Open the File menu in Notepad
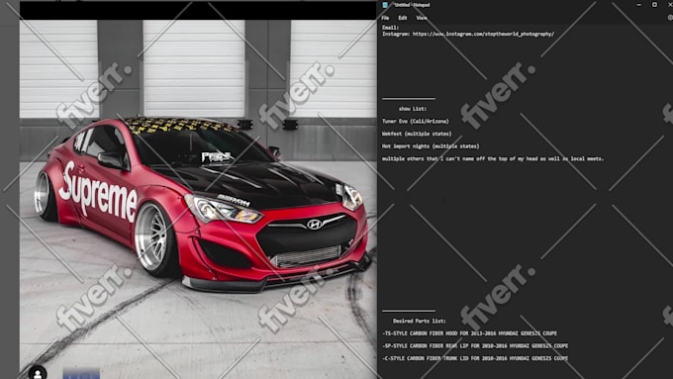673x379 pixels. click(385, 18)
